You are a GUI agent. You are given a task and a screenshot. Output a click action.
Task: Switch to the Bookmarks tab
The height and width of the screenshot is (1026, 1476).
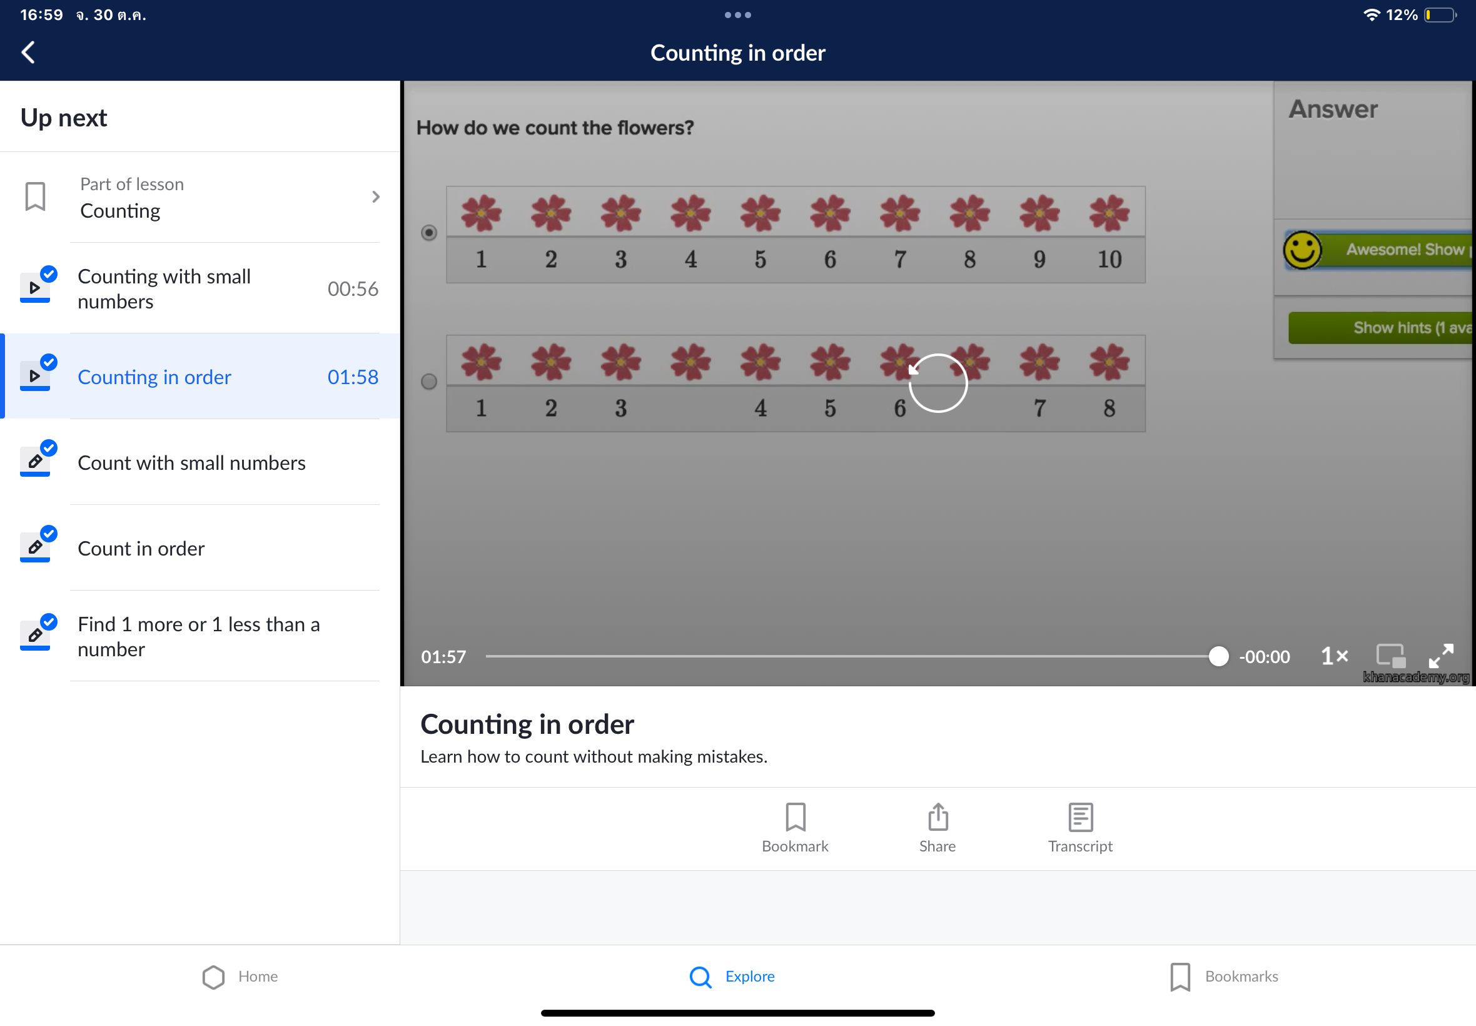[x=1223, y=976]
